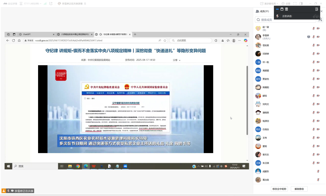Open the 演讲者布局 layout dropdown
This screenshot has width=326, height=196.
(269, 4)
